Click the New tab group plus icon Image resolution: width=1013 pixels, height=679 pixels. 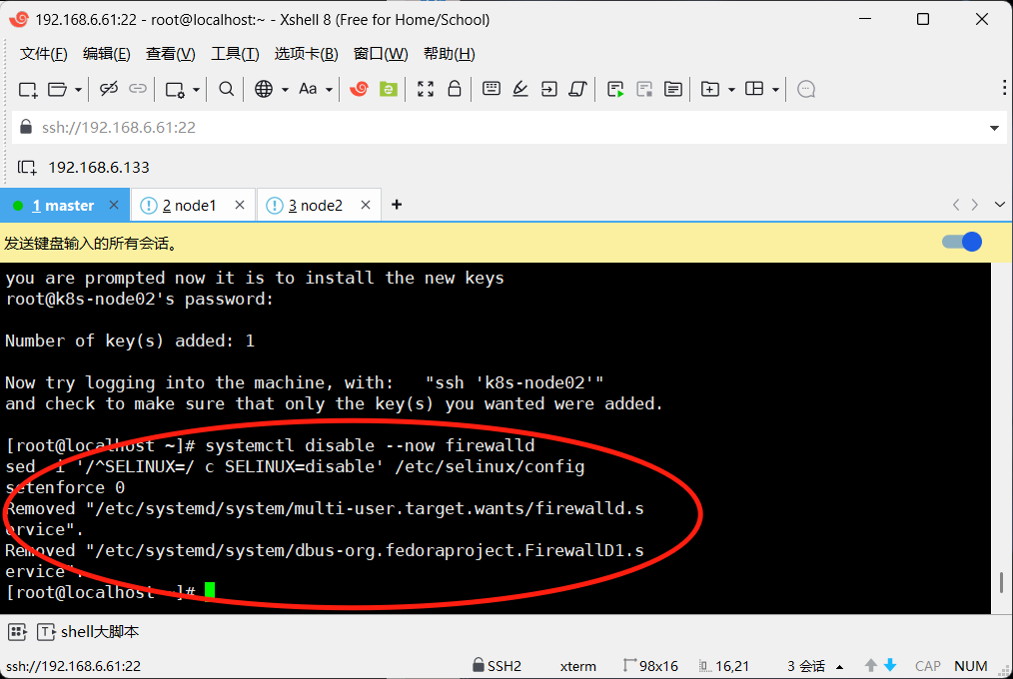pos(710,89)
